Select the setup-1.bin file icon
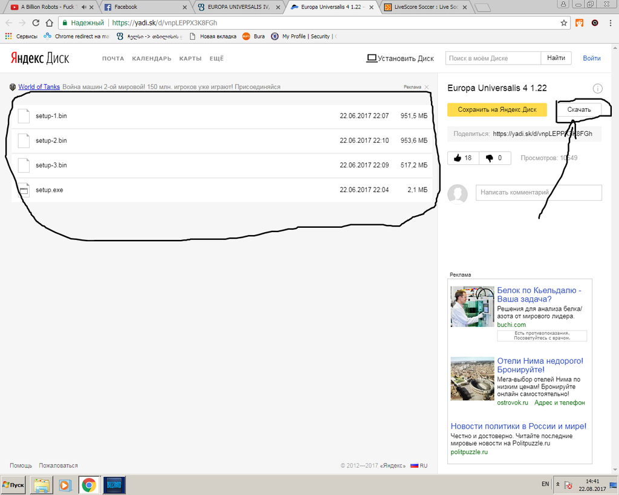The height and width of the screenshot is (495, 619). pyautogui.click(x=24, y=116)
